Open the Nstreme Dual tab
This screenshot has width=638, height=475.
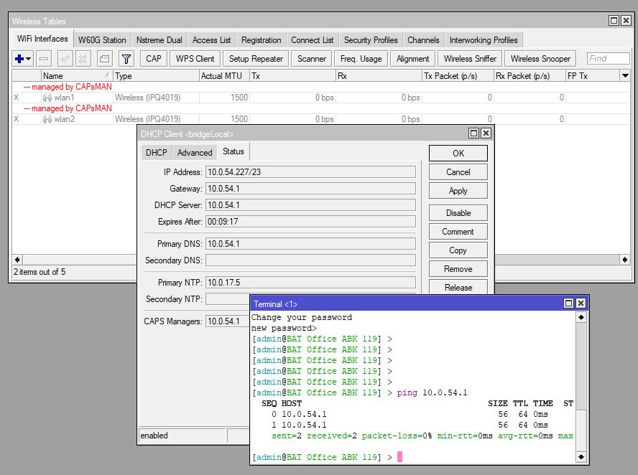(159, 40)
